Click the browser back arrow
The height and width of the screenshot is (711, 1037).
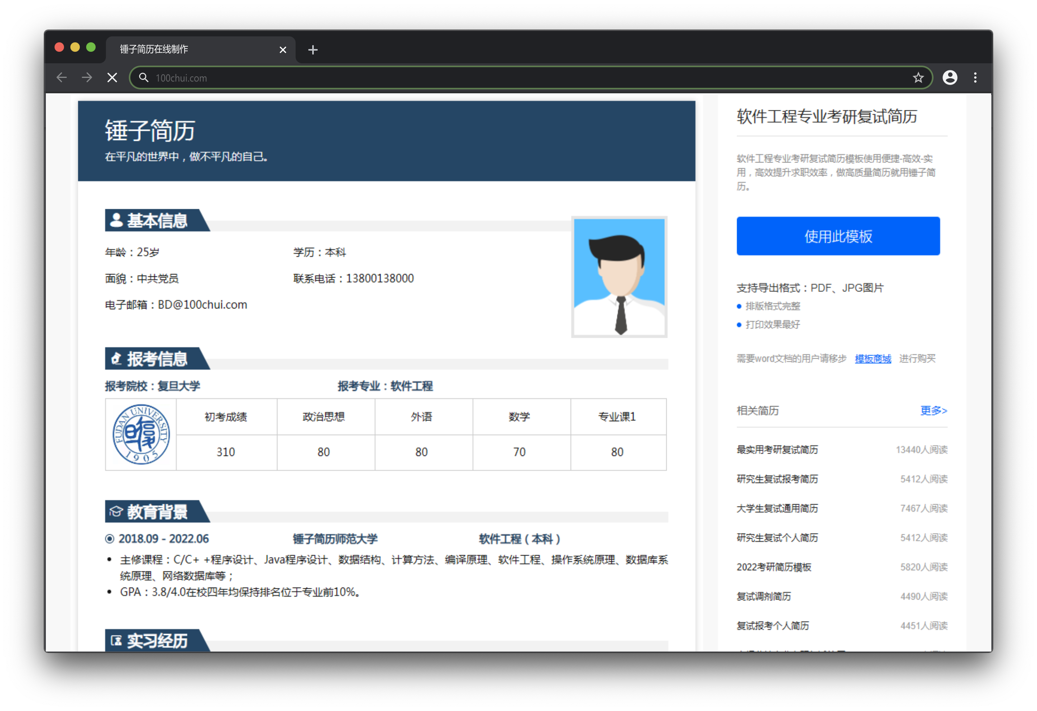62,78
